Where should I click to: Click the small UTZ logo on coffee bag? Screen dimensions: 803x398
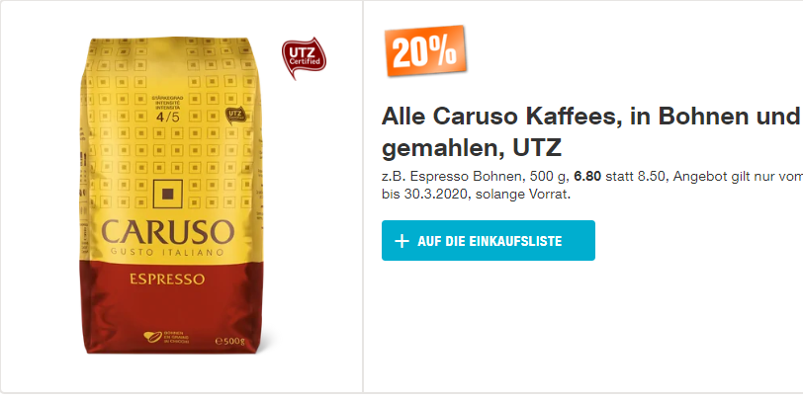pyautogui.click(x=233, y=117)
